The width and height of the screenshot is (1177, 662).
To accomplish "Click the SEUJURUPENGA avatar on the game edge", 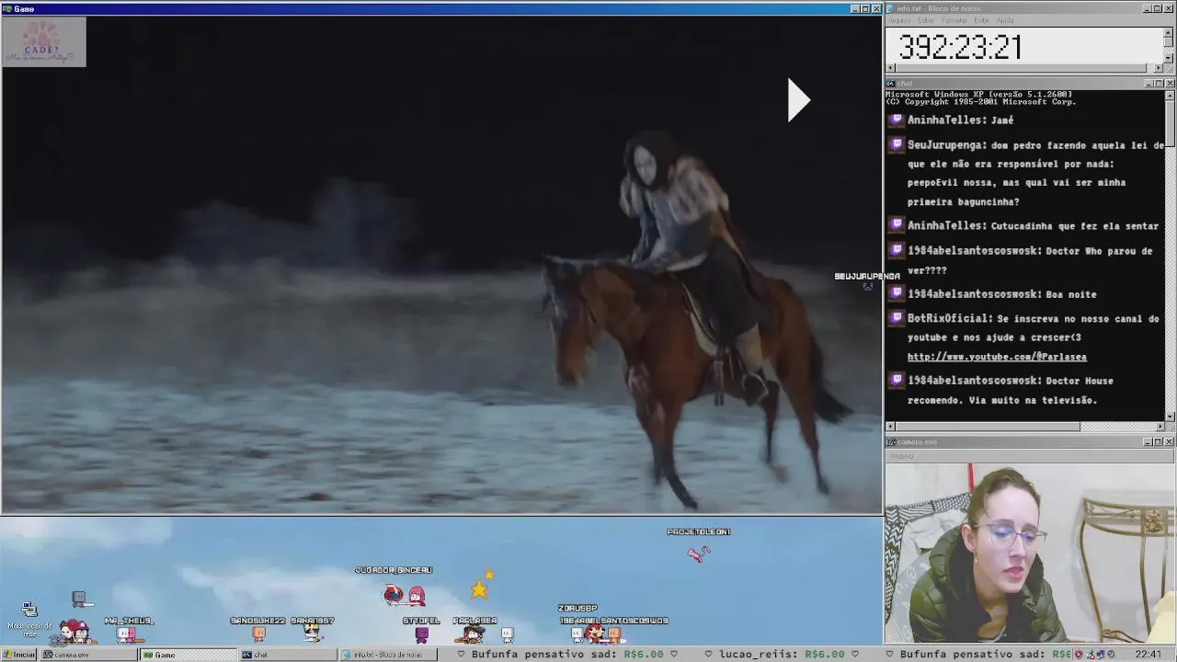I will tap(867, 286).
